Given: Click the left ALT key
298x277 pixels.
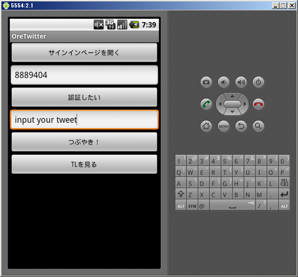Looking at the screenshot, I should (181, 205).
